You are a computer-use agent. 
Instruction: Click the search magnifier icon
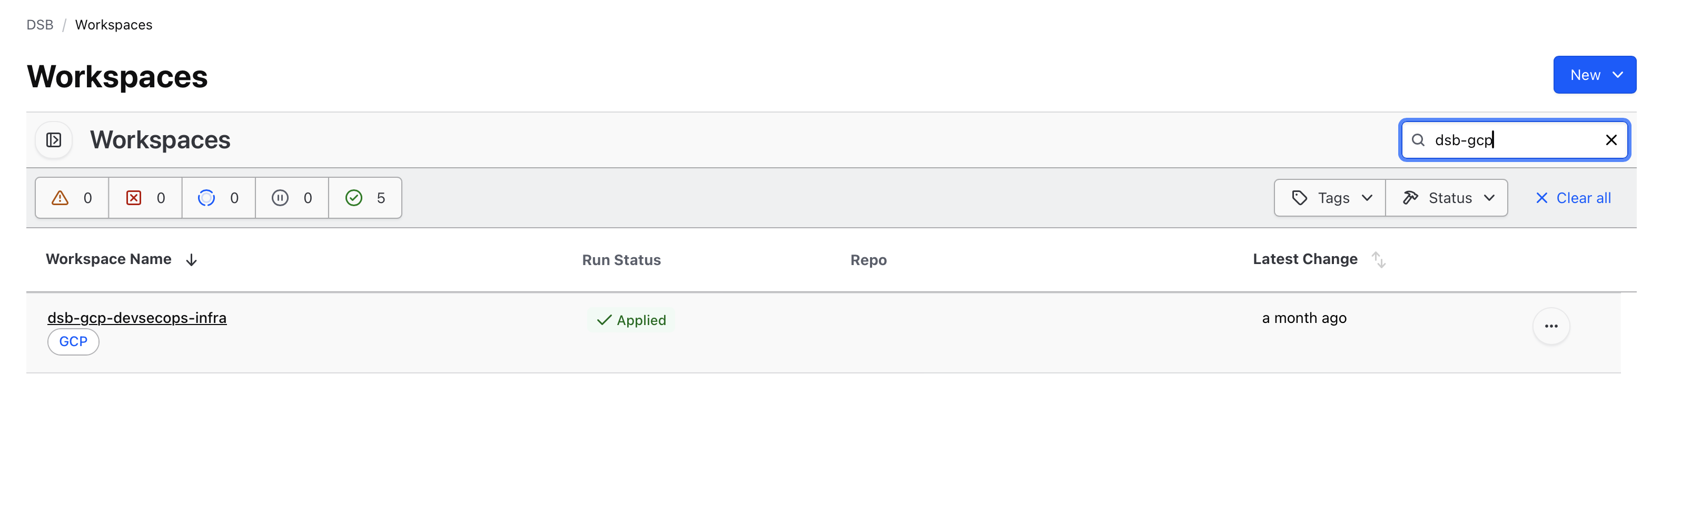pos(1417,140)
